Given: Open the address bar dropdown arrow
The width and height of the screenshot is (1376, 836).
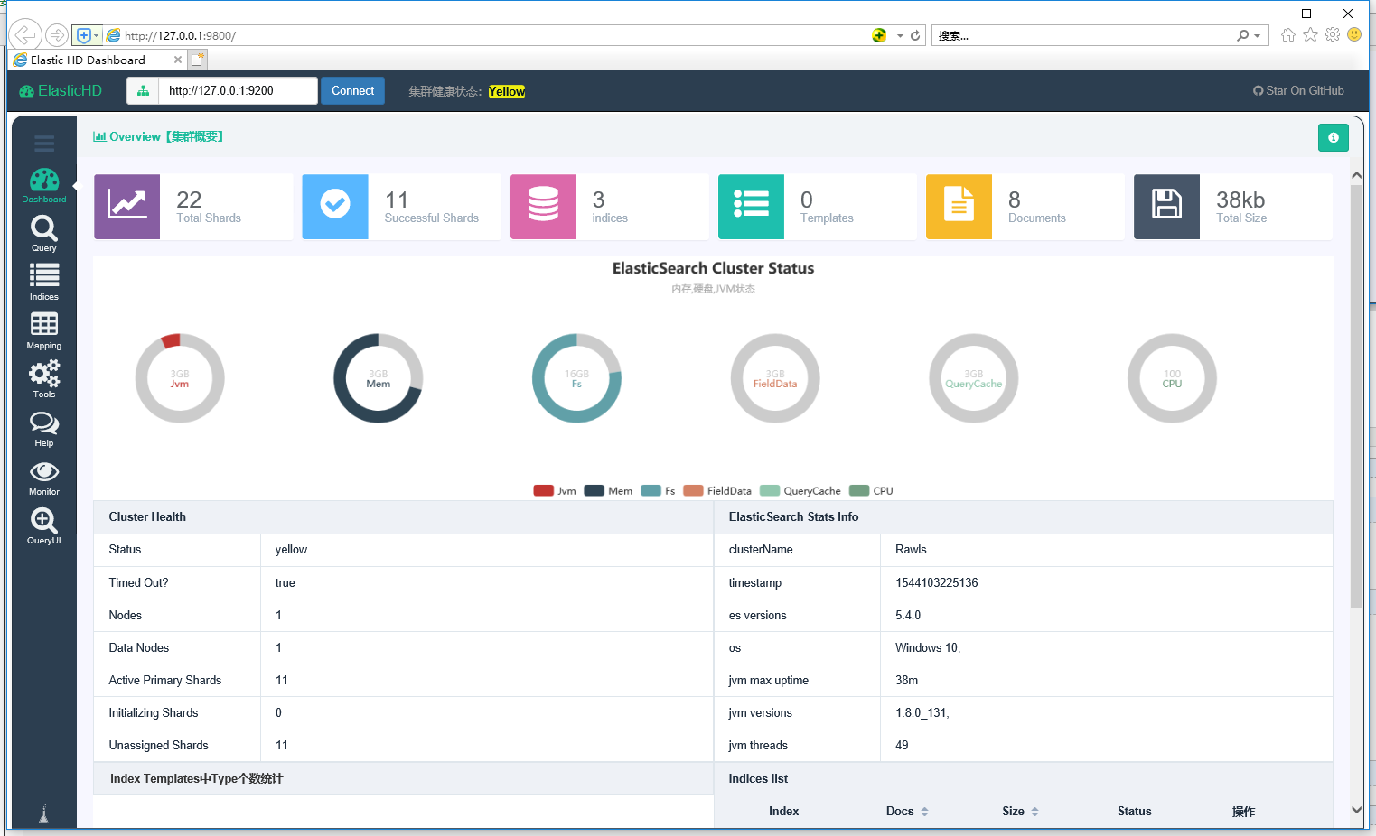Looking at the screenshot, I should pyautogui.click(x=900, y=35).
